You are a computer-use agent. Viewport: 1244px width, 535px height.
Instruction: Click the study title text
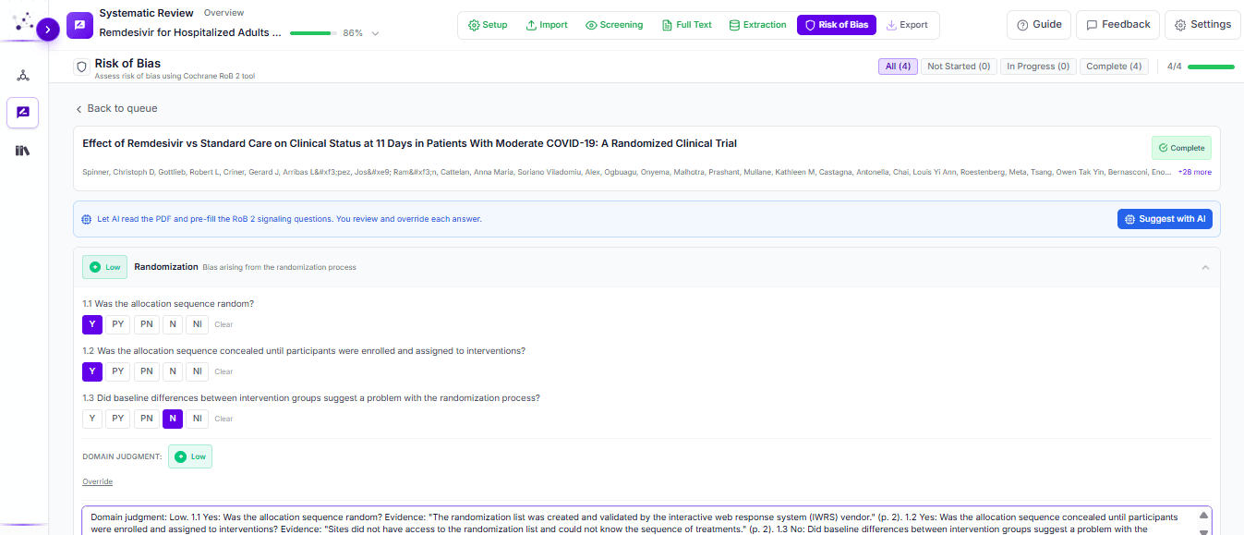410,143
